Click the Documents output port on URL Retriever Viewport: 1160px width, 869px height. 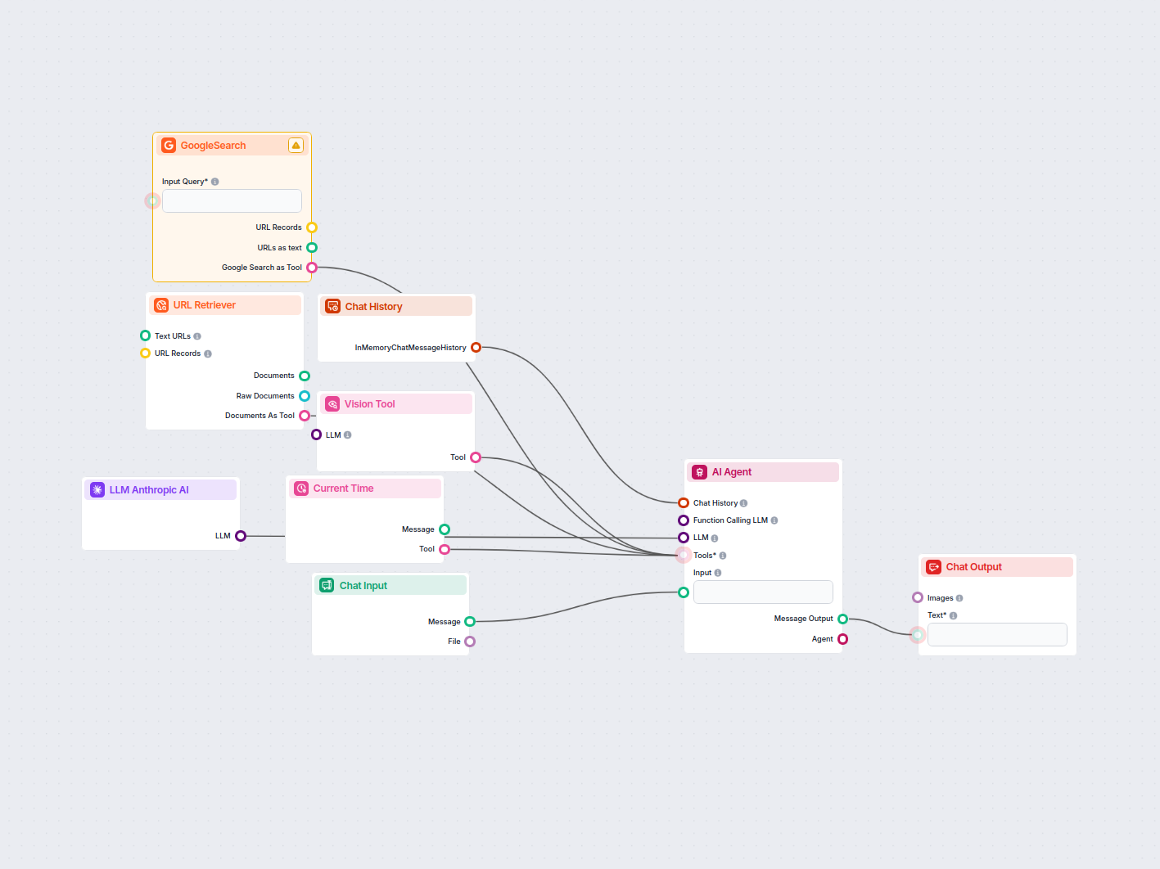click(304, 375)
